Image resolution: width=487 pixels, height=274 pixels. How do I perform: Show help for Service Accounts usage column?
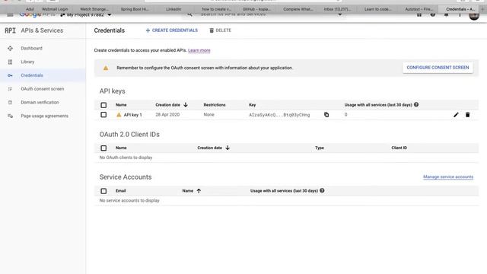tap(322, 190)
